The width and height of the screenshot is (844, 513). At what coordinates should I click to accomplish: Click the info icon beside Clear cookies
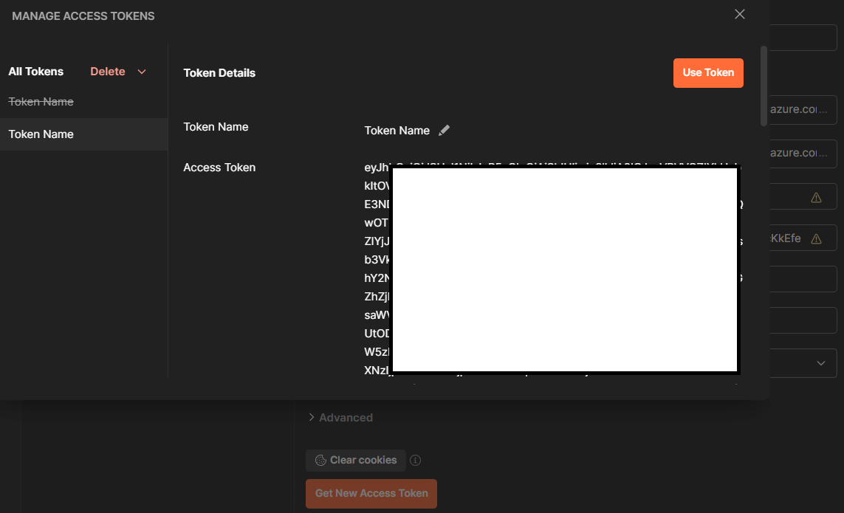[416, 461]
